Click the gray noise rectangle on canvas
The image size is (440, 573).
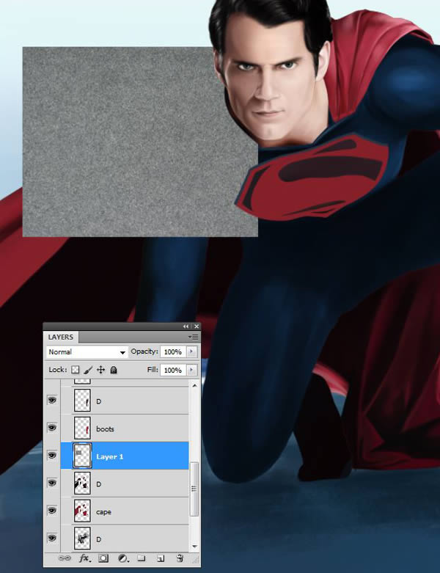[140, 142]
